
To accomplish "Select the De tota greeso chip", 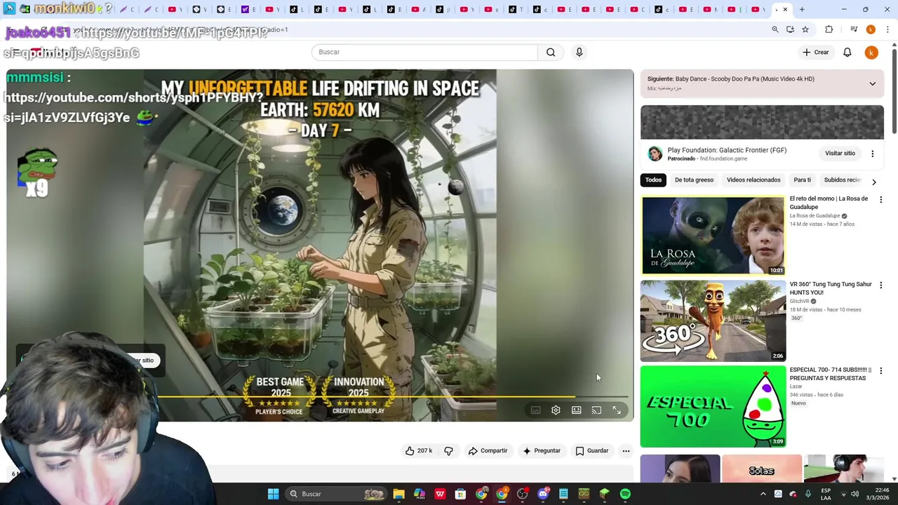I will click(x=694, y=180).
